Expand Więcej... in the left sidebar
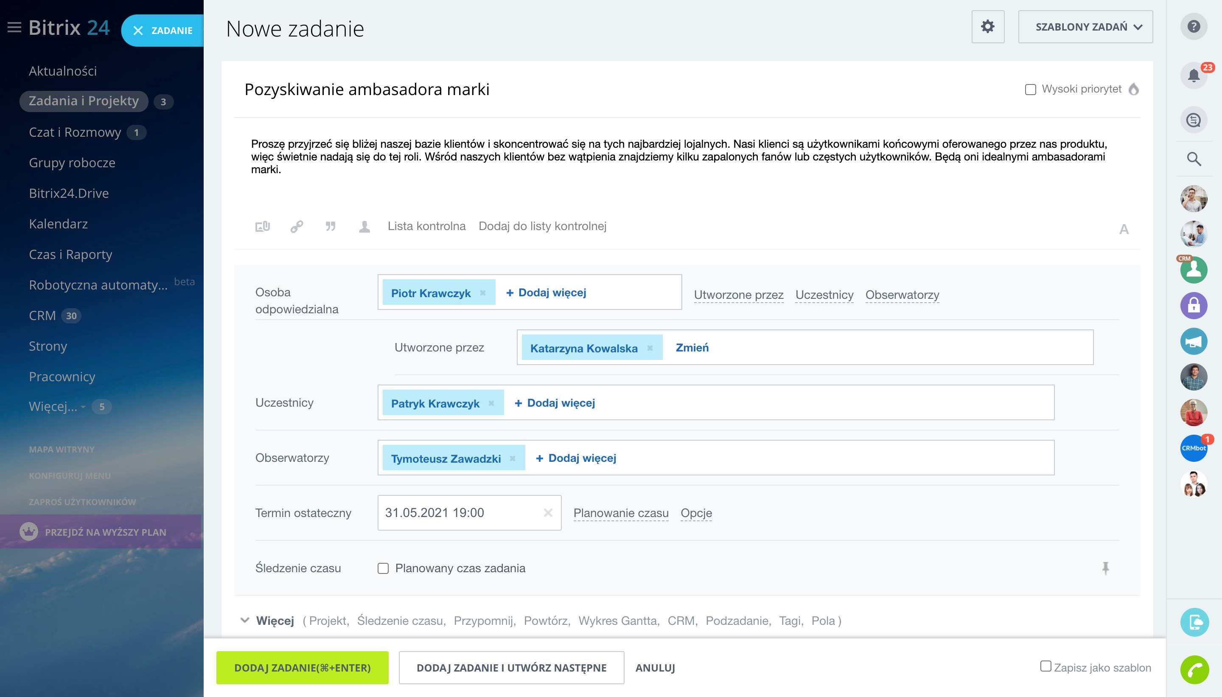The image size is (1222, 697). 53,406
